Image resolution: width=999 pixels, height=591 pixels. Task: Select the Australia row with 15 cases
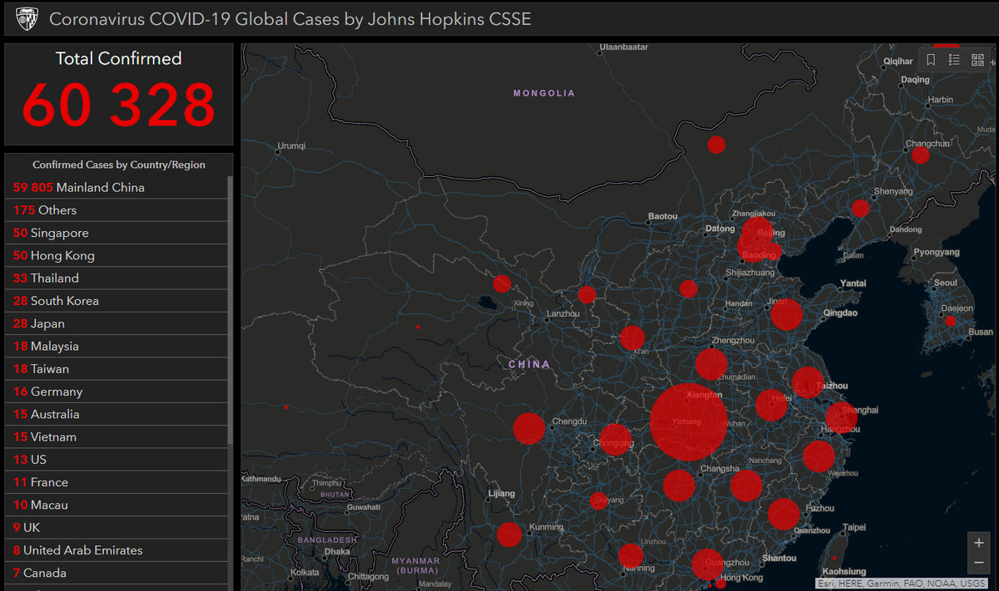[x=116, y=414]
